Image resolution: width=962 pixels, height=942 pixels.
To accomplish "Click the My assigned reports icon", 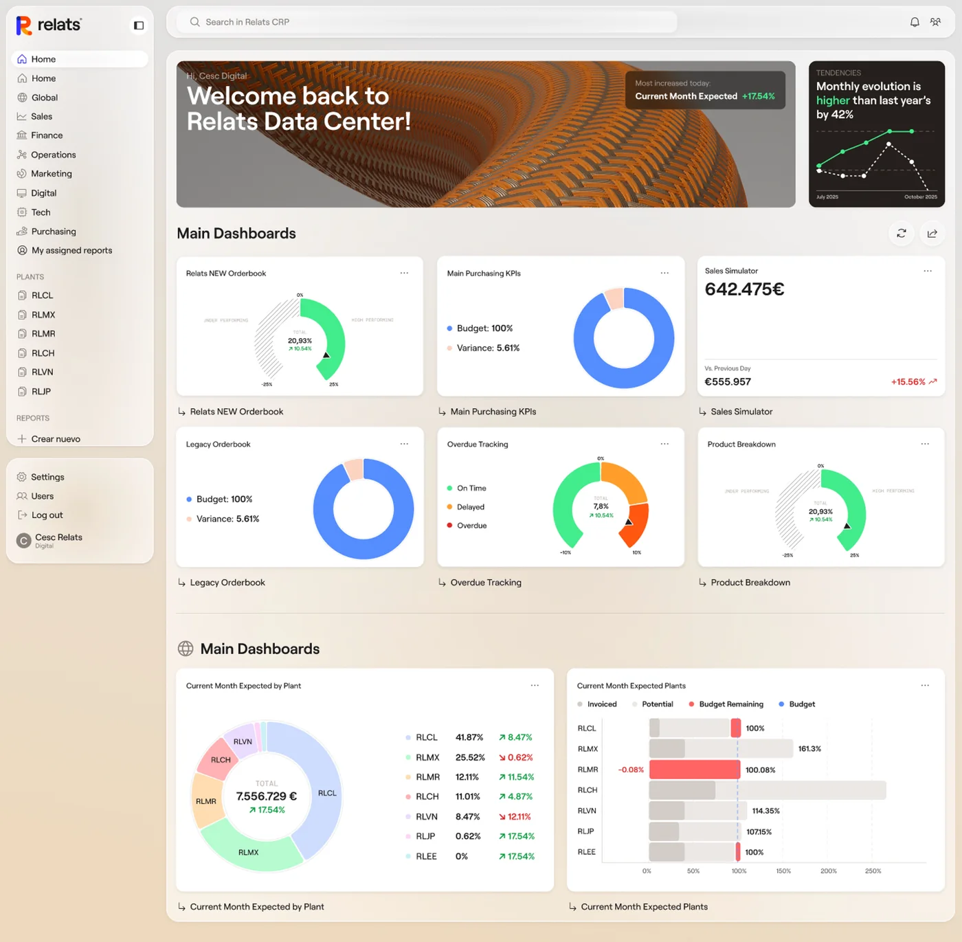I will tap(22, 250).
